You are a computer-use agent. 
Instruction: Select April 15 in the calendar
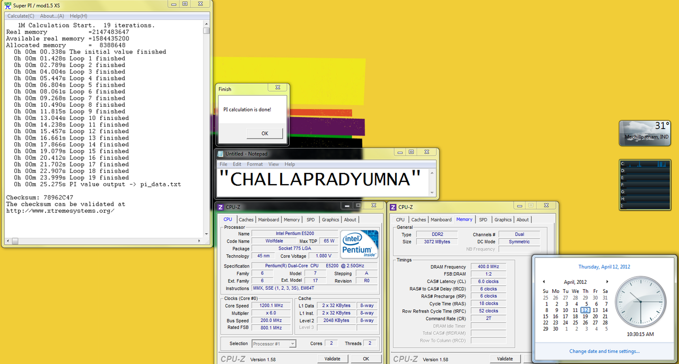click(x=546, y=316)
